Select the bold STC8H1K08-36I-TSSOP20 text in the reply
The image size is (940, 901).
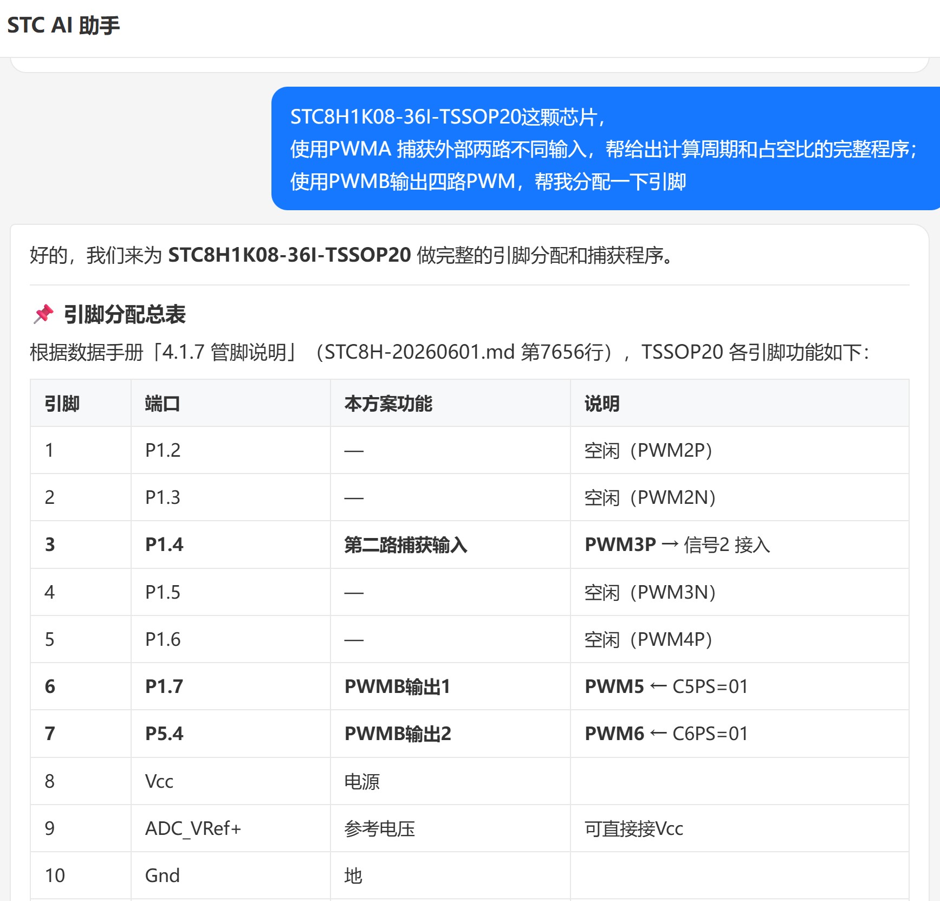coord(289,255)
